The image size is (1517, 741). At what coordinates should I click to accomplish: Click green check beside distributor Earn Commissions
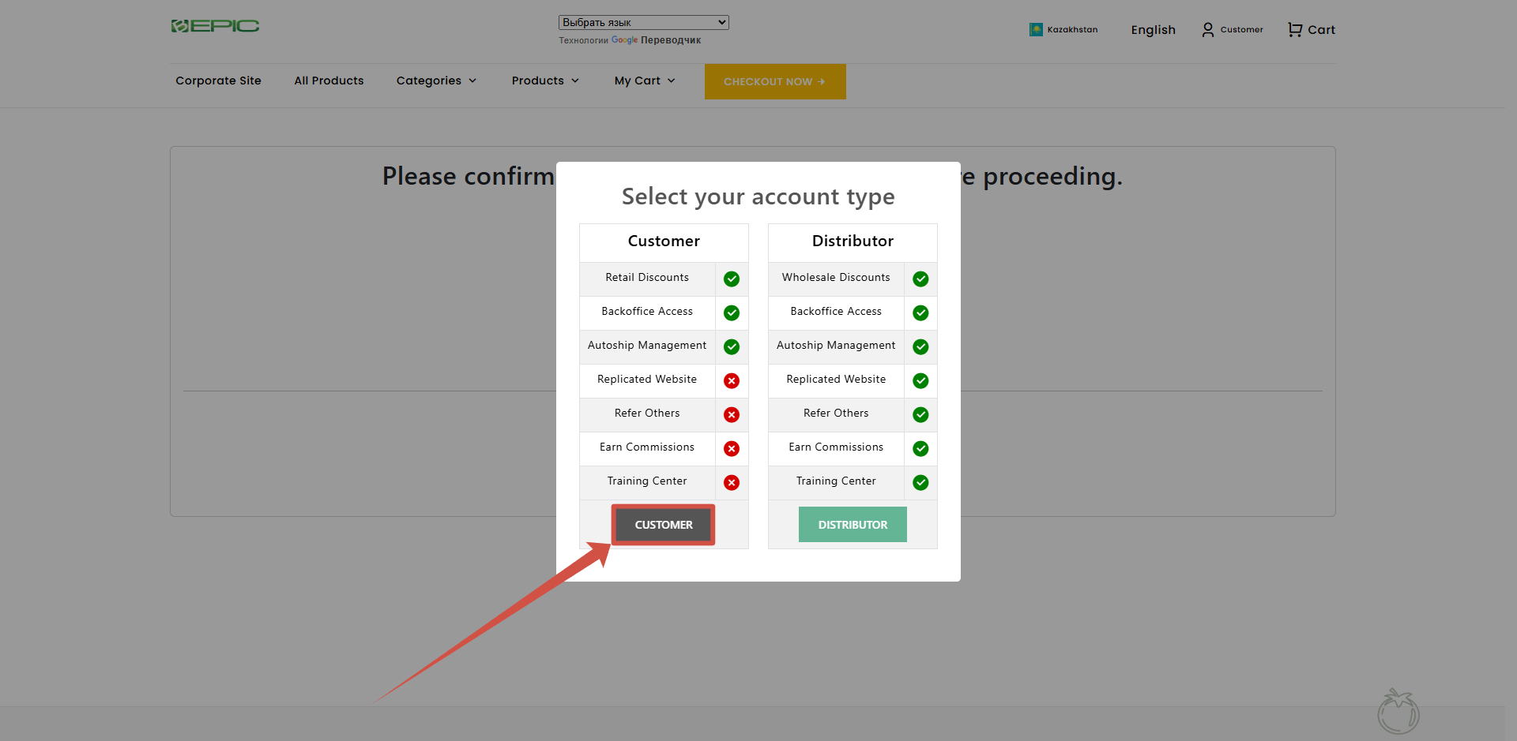tap(920, 448)
